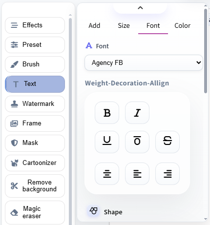Toggle overline decoration
Image resolution: width=210 pixels, height=225 pixels.
[137, 142]
